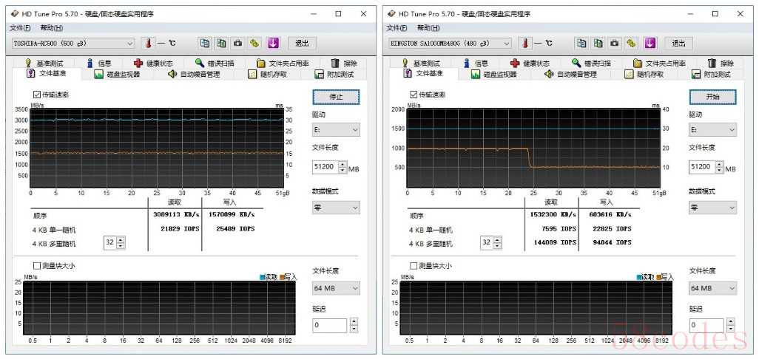Expand the 数据模式 dropdown in the KINGSTON window
Screen dimensions: 759x359
(712, 208)
